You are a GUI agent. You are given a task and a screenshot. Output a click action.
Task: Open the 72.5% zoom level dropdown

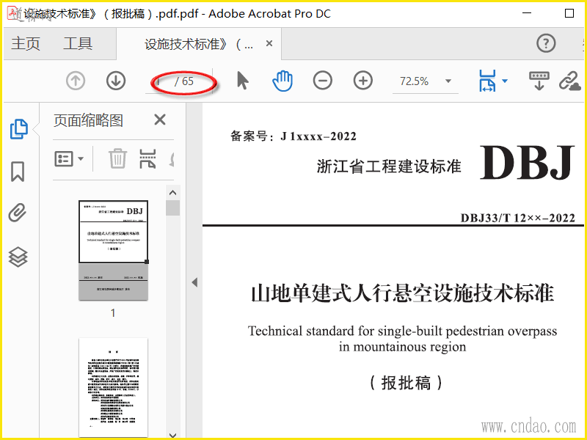pyautogui.click(x=448, y=81)
